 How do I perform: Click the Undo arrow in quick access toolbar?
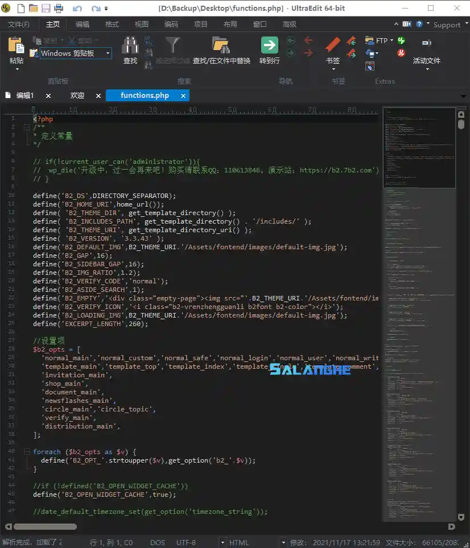[x=77, y=8]
